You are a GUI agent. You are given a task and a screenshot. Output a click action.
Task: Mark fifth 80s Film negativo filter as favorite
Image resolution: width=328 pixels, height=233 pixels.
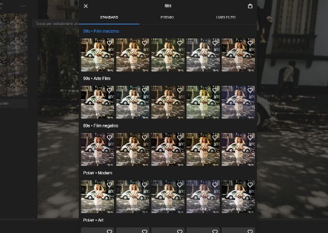(x=250, y=137)
